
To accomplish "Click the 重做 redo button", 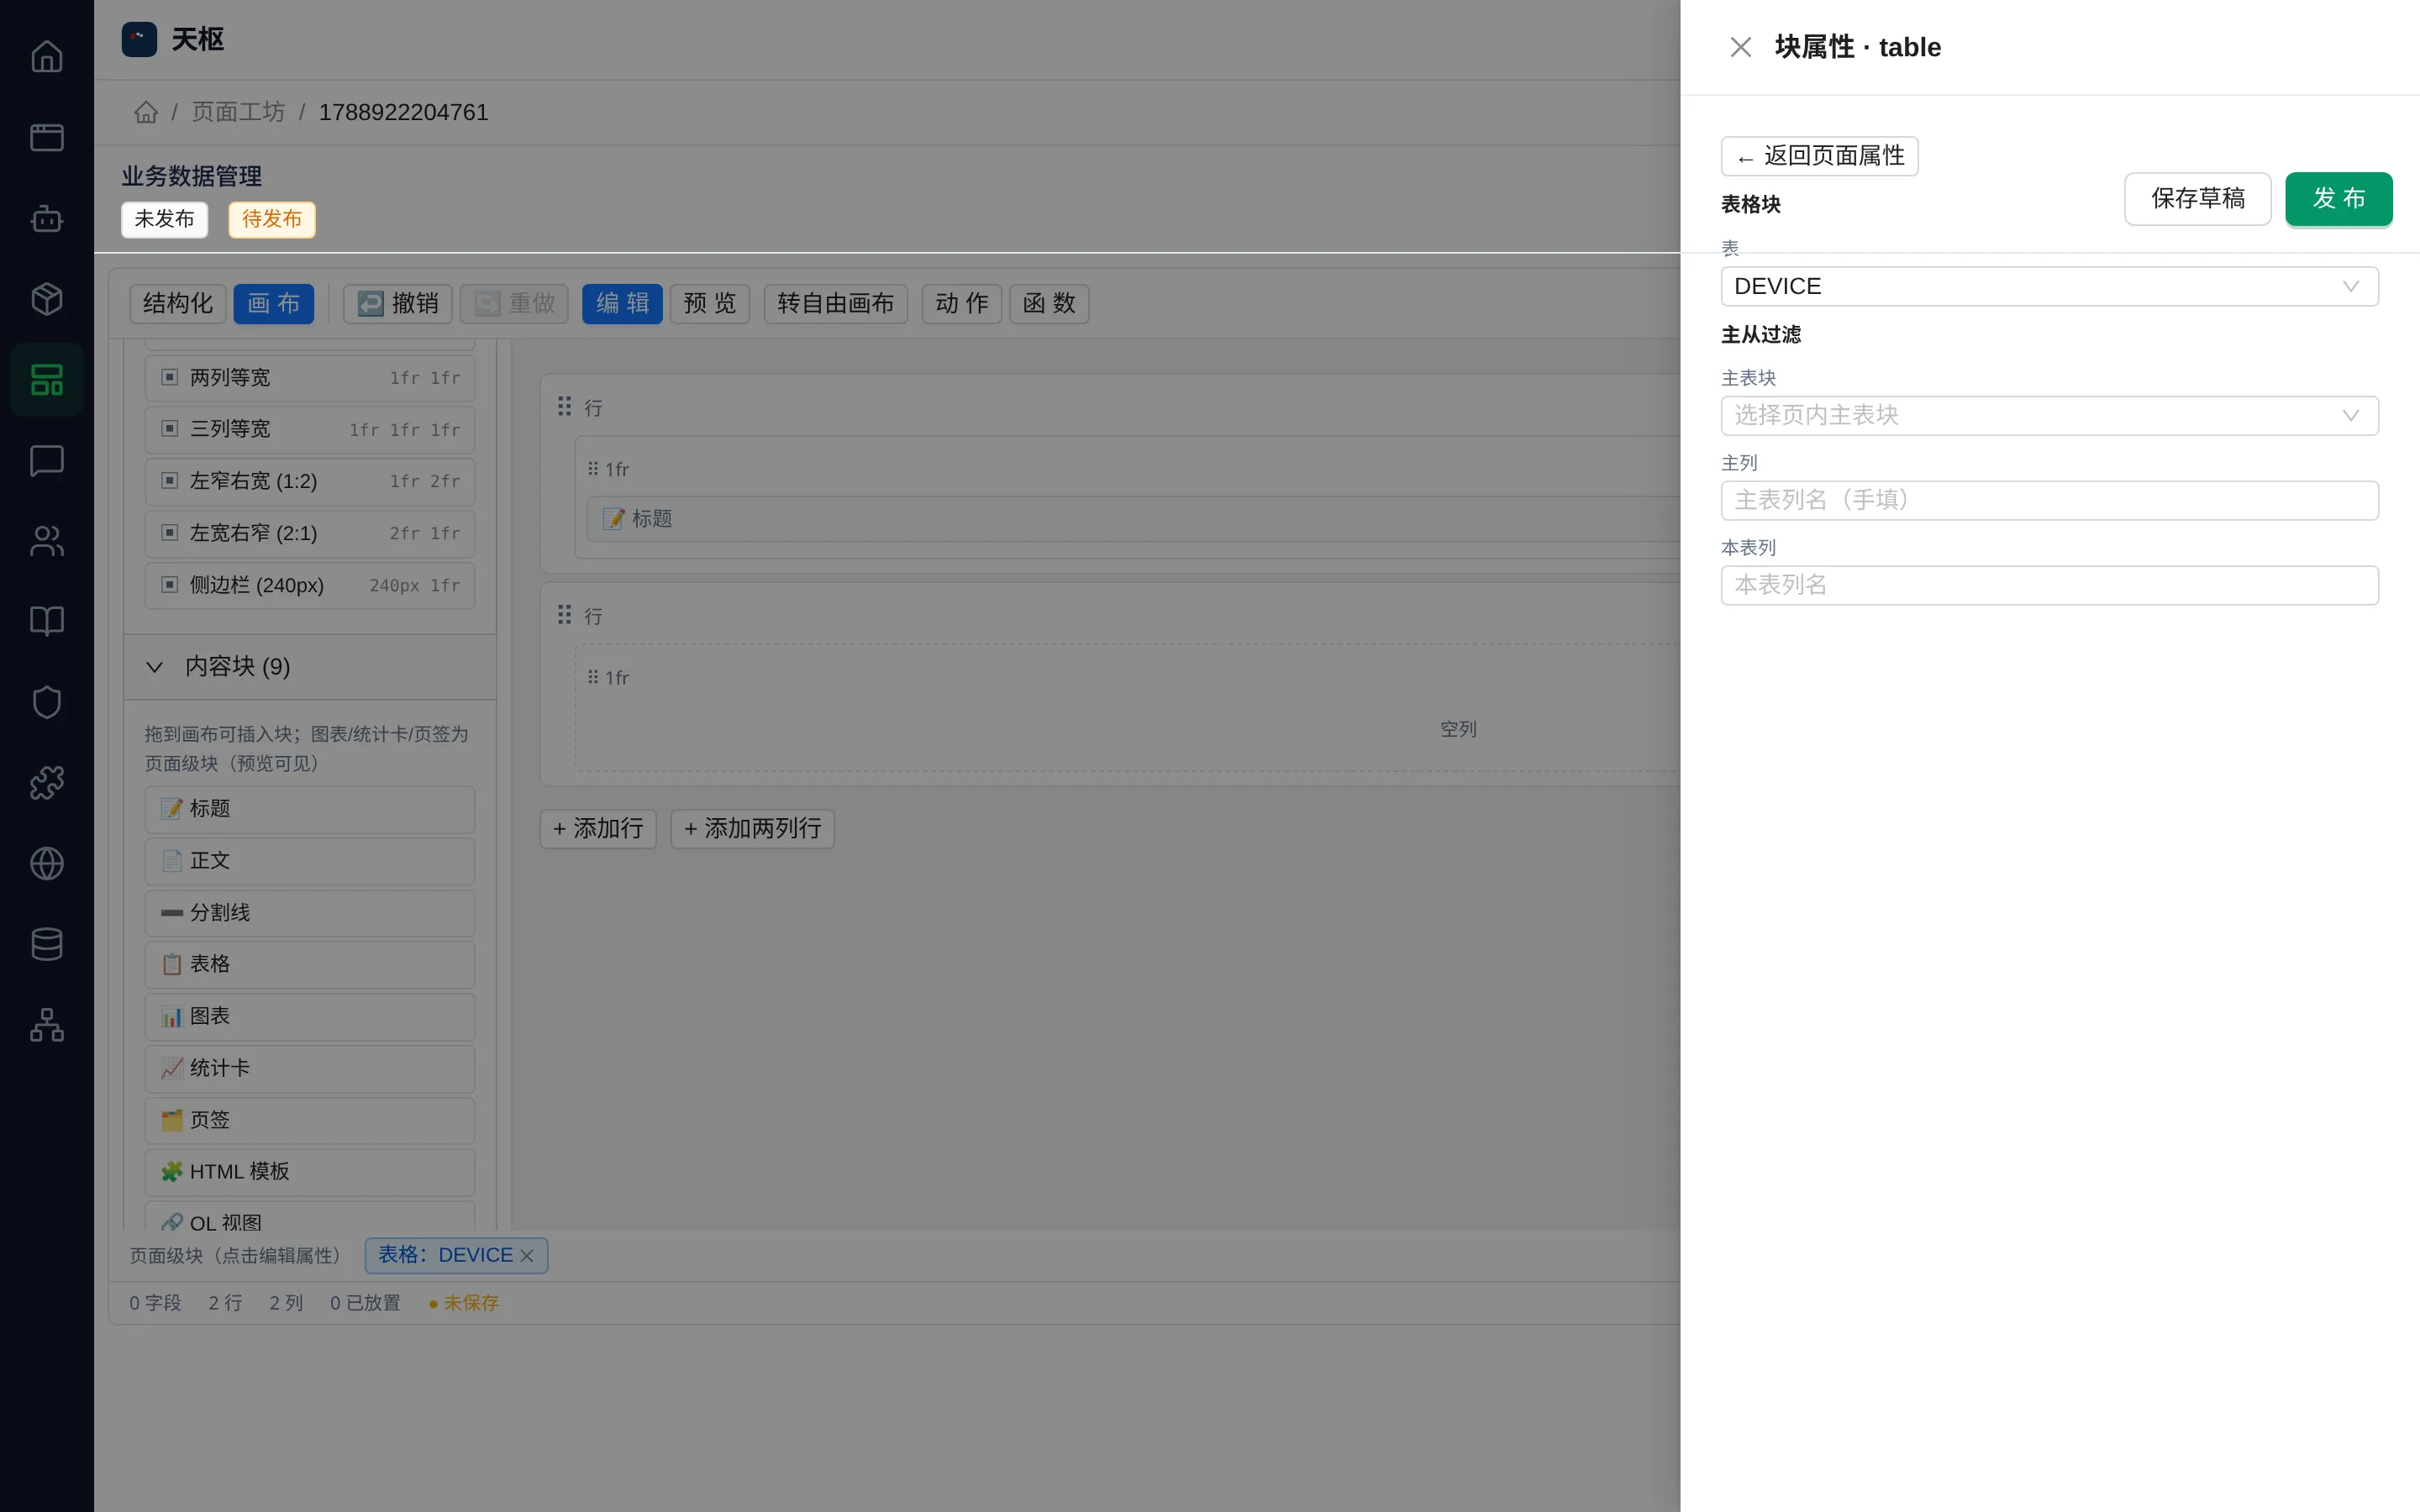I will point(515,304).
